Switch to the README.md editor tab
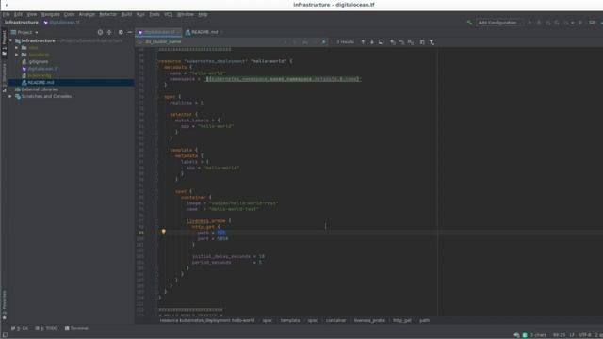603x339 pixels. pyautogui.click(x=204, y=32)
